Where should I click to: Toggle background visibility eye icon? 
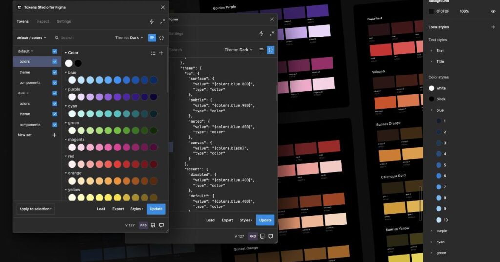[493, 11]
